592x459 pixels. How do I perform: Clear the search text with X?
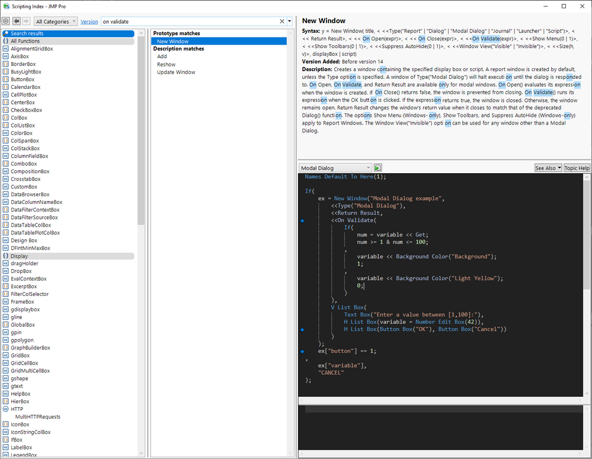pos(282,21)
